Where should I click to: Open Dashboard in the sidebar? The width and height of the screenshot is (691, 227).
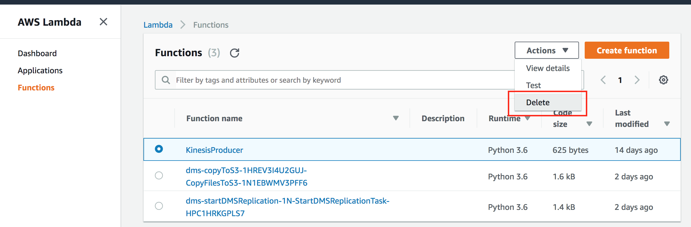37,53
